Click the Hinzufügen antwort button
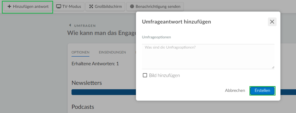Image resolution: width=296 pixels, height=113 pixels. [28, 7]
